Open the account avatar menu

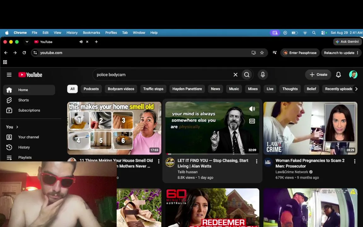(353, 75)
